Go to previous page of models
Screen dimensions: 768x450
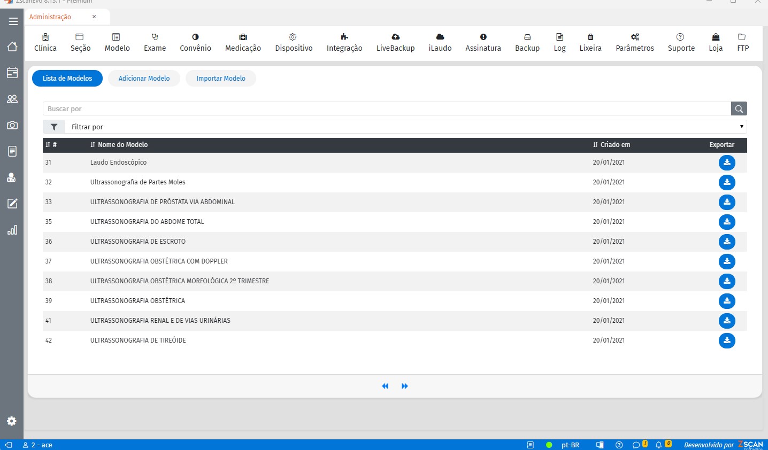point(385,386)
